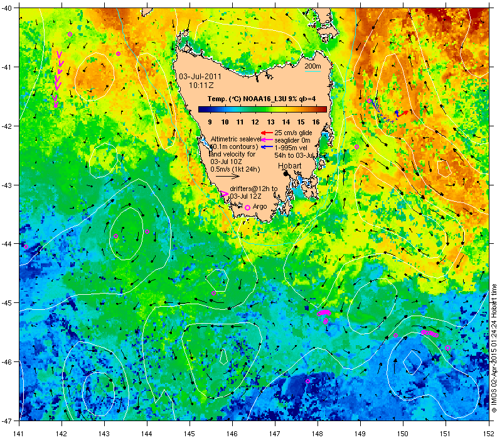Click the 'Altimetric sealevel' text
Viewport: 502px width, 440px height.
point(236,139)
